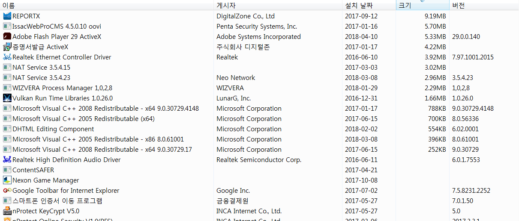Select the Nexon Game Manager icon
The width and height of the screenshot is (519, 221).
click(x=7, y=180)
